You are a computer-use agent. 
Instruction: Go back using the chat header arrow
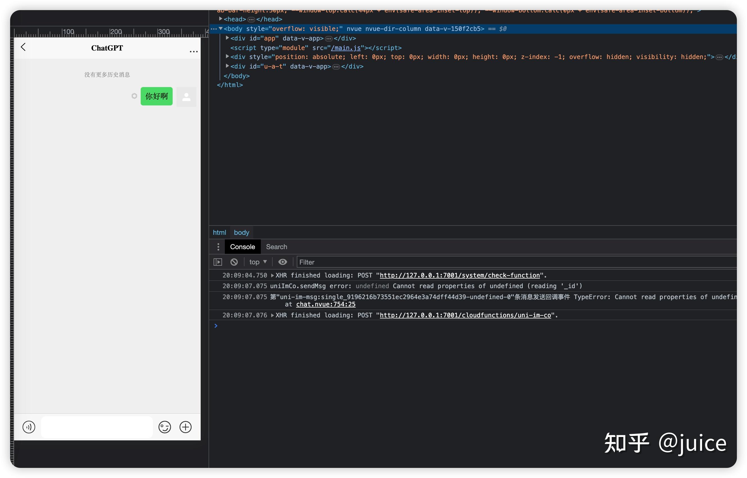tap(23, 47)
